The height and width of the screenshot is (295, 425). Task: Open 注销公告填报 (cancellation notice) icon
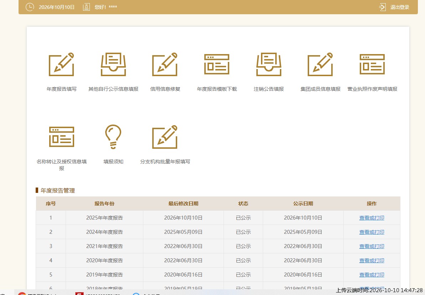point(268,64)
